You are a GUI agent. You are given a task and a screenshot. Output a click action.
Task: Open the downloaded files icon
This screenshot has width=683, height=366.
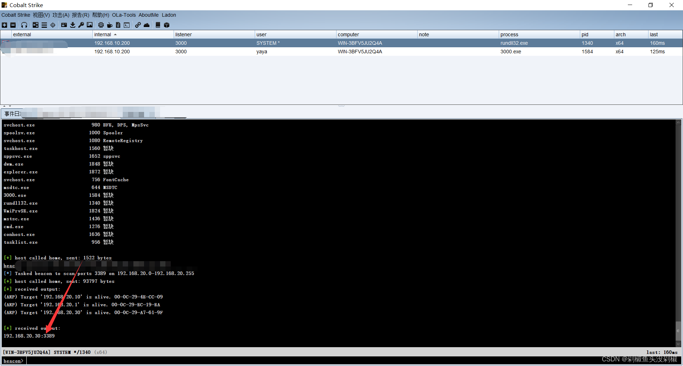[73, 25]
